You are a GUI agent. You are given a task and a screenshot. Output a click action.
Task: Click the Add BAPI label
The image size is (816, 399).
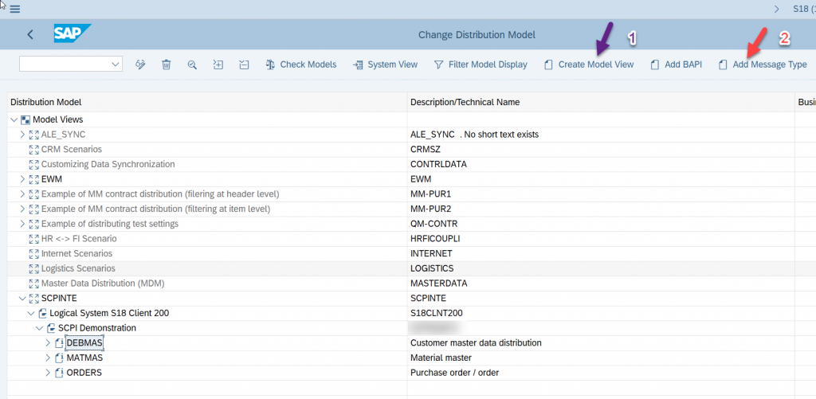coord(683,65)
